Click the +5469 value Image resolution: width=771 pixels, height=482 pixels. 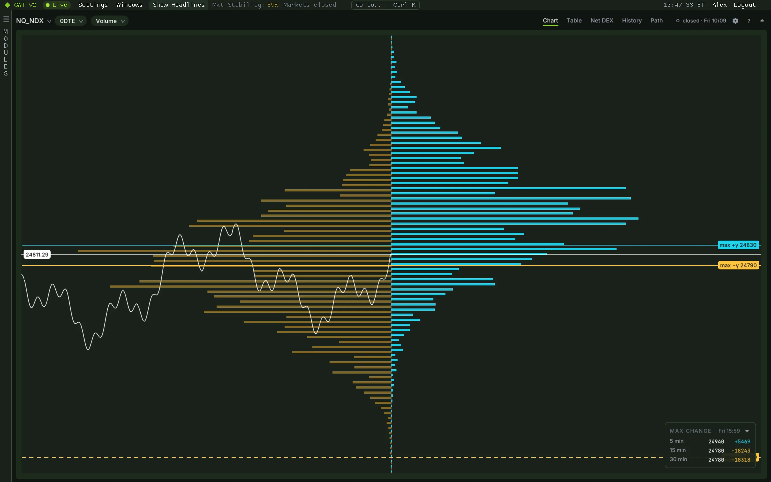pyautogui.click(x=742, y=442)
